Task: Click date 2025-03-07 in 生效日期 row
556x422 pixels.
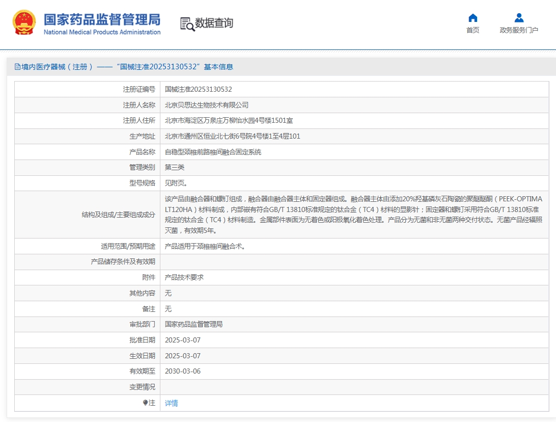Action: click(183, 356)
